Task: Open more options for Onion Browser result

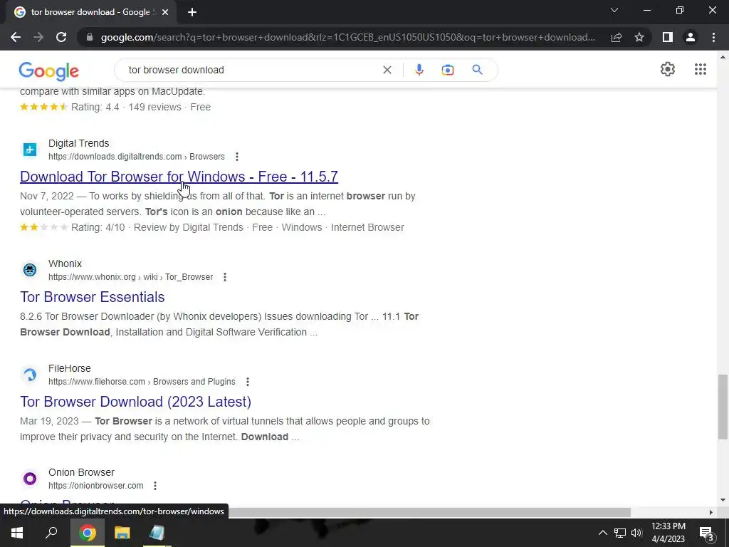Action: click(154, 486)
